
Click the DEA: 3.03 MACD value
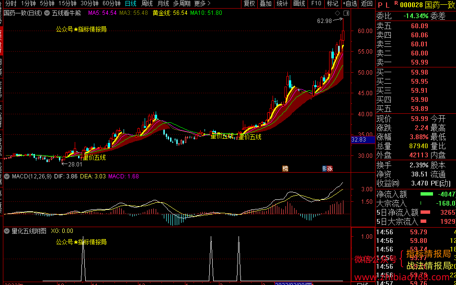coord(93,176)
